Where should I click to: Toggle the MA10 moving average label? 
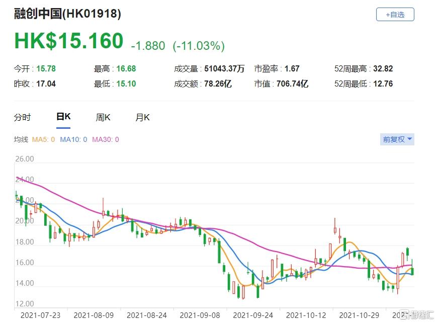pos(73,139)
